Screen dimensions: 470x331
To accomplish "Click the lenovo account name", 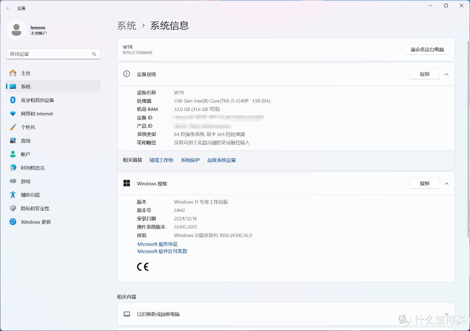I will [x=38, y=27].
